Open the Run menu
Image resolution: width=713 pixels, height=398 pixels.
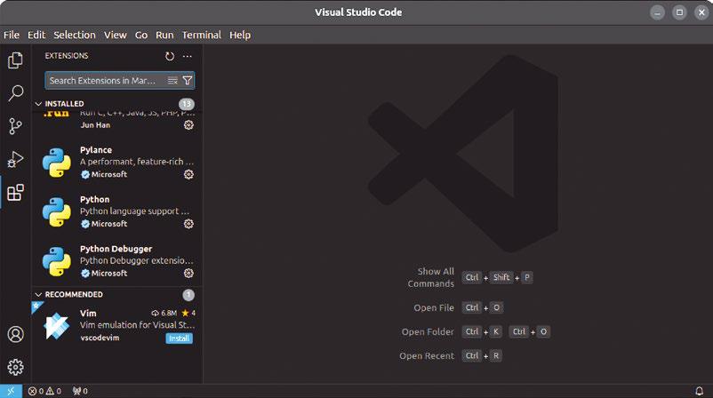coord(164,35)
